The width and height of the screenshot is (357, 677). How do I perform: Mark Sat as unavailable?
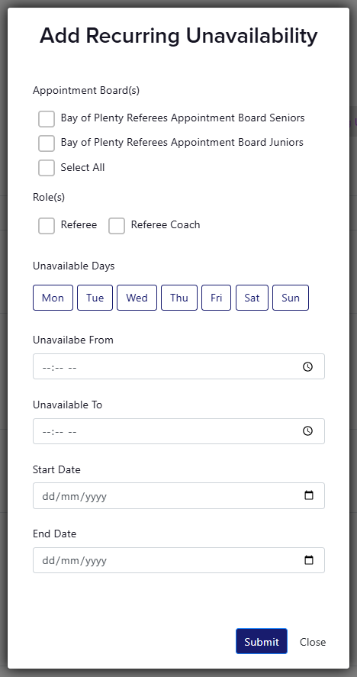[252, 298]
